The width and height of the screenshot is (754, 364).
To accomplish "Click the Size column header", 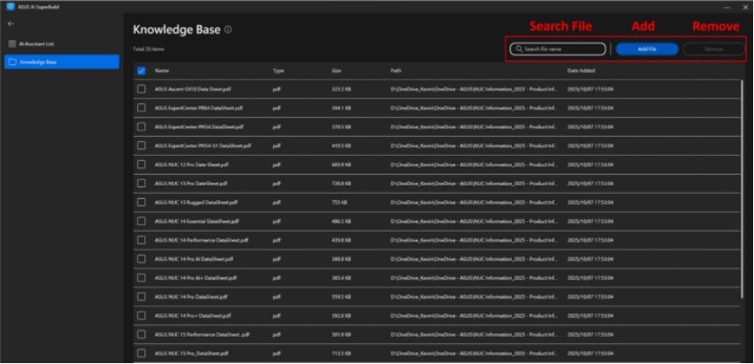I will [x=336, y=71].
